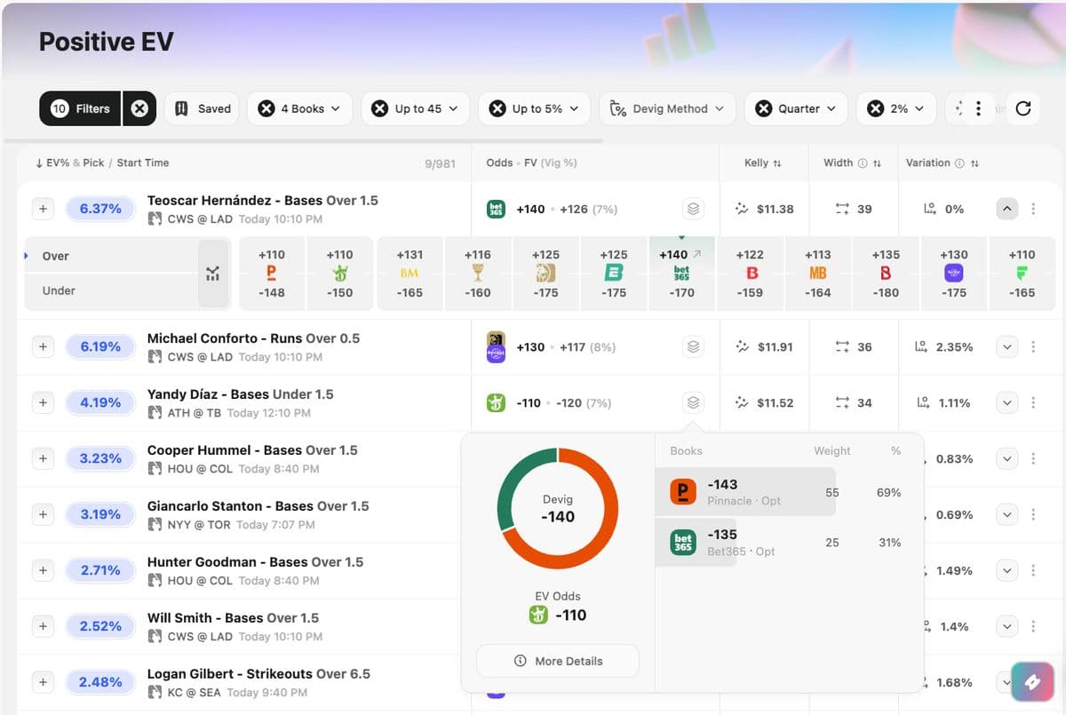Expand the Michael Conforto row chevron
This screenshot has height=715, width=1066.
click(x=1006, y=346)
